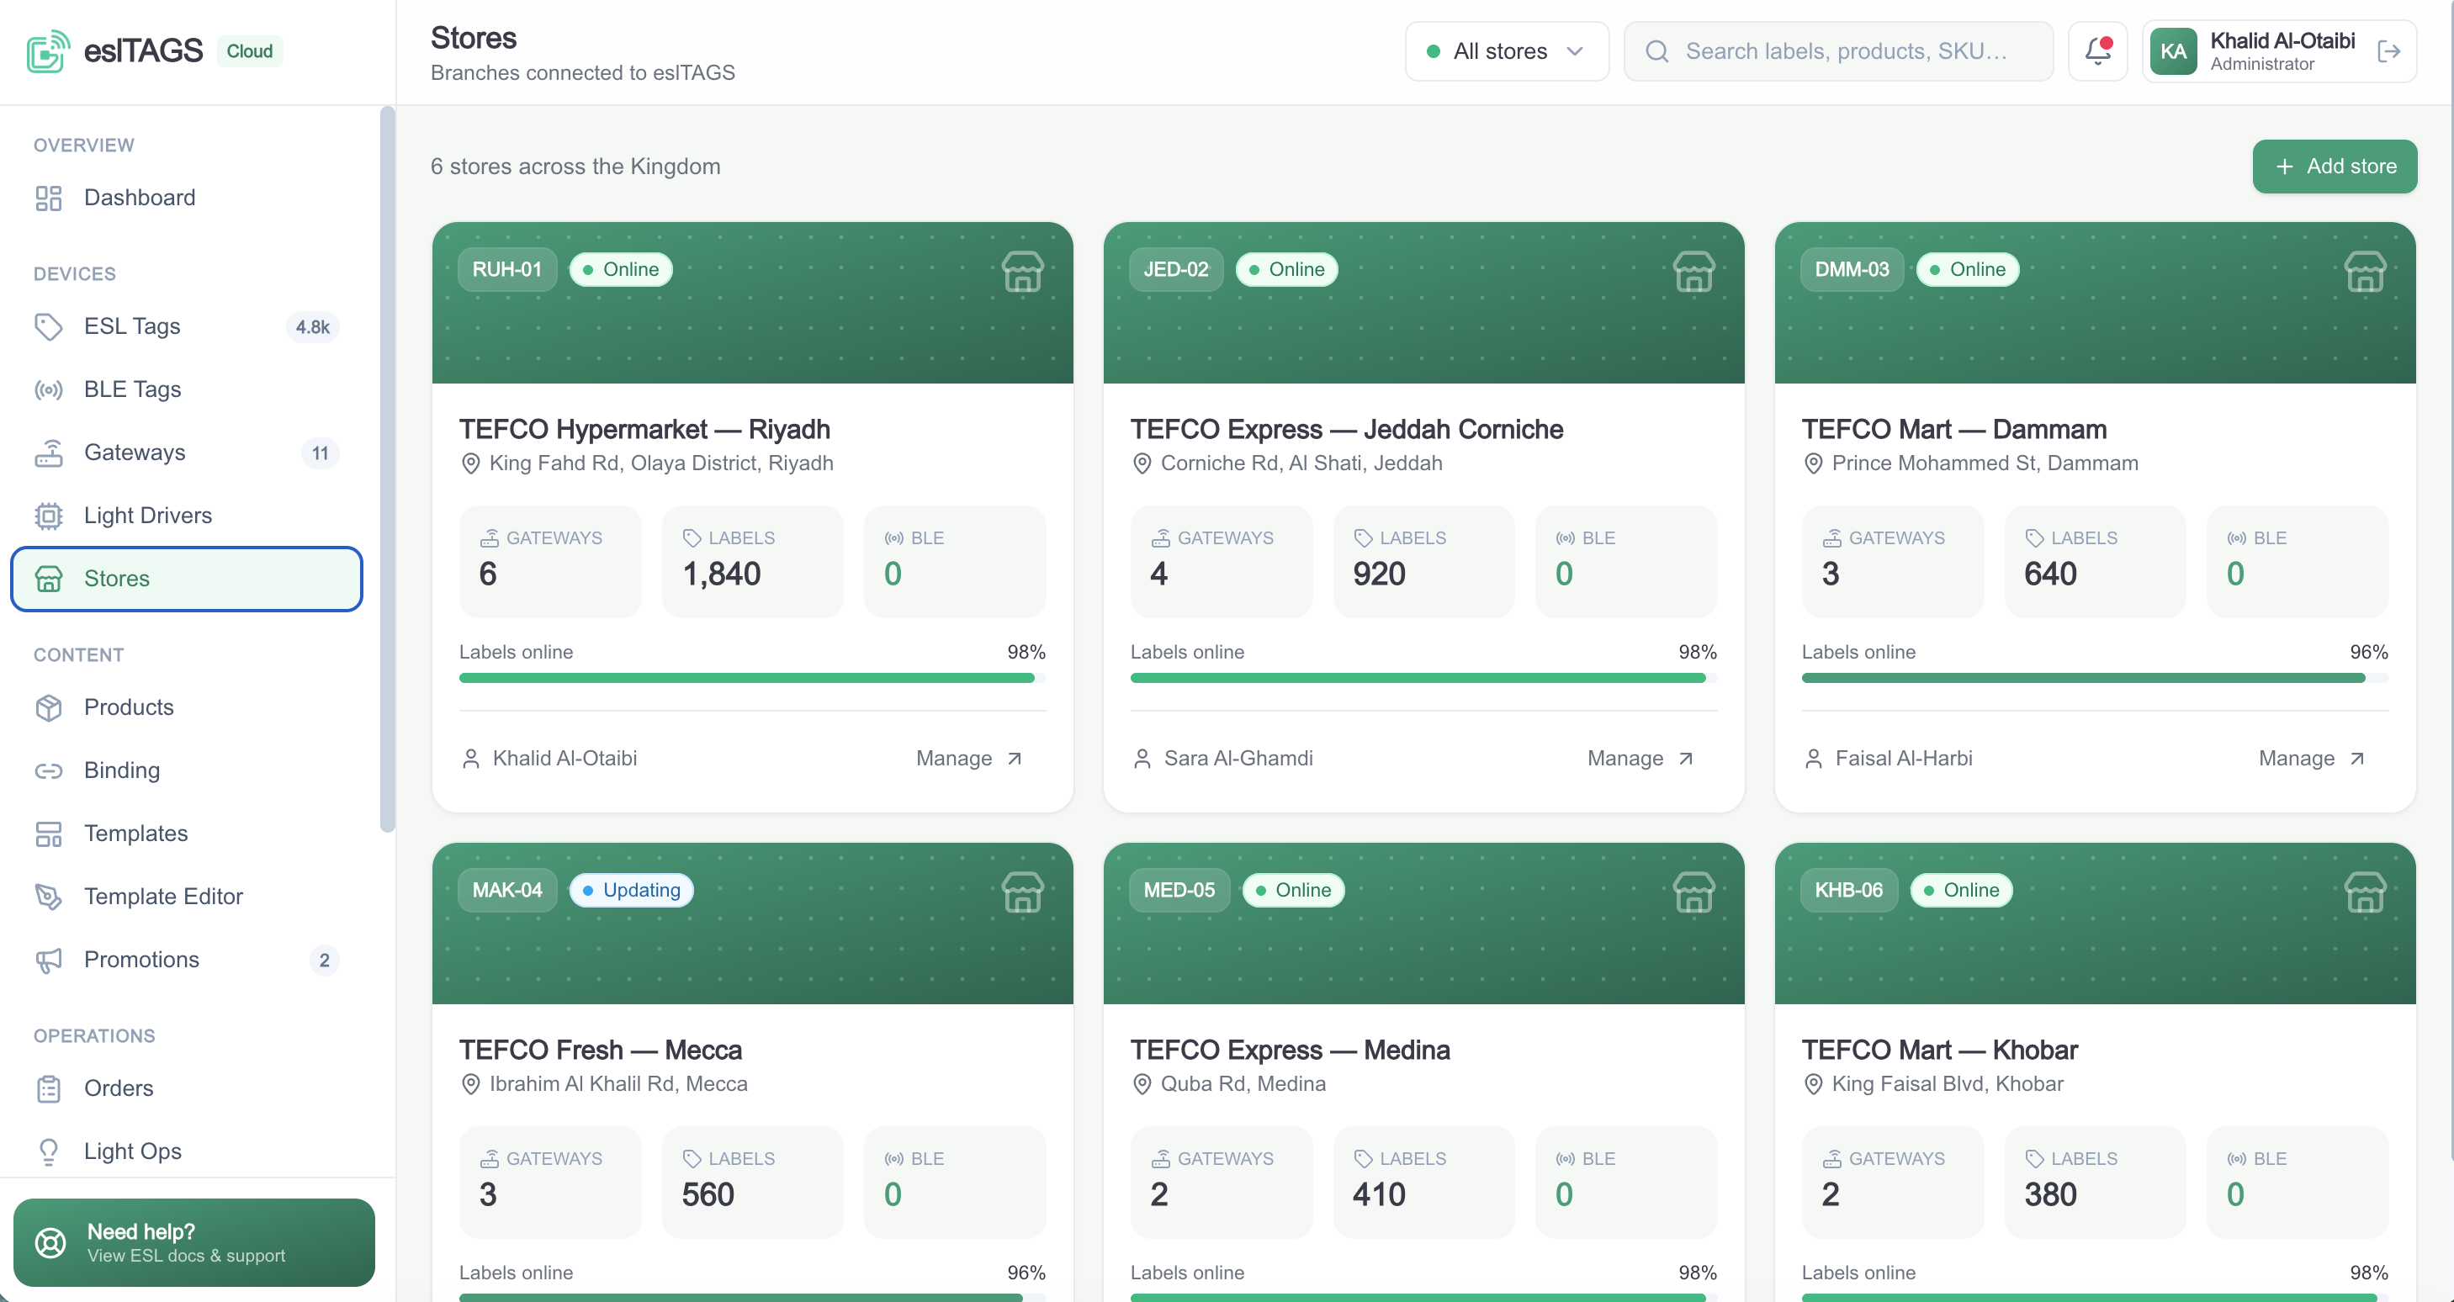
Task: Open the Templates layout icon
Action: pos(49,834)
